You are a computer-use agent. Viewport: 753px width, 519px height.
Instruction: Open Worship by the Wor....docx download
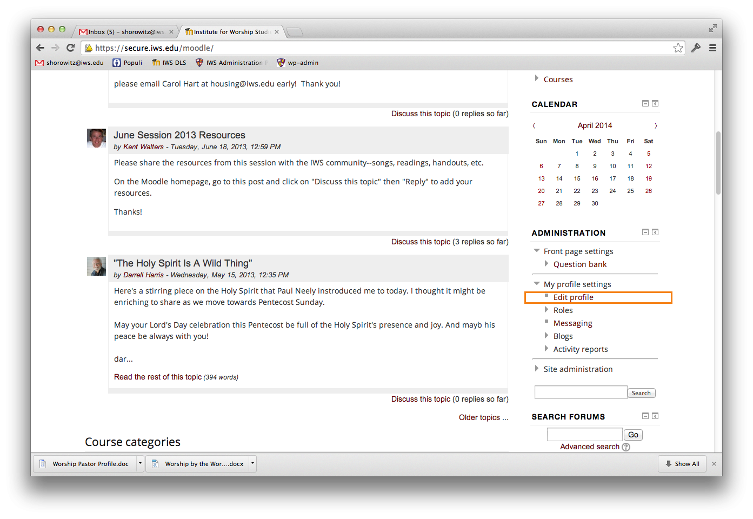[197, 464]
